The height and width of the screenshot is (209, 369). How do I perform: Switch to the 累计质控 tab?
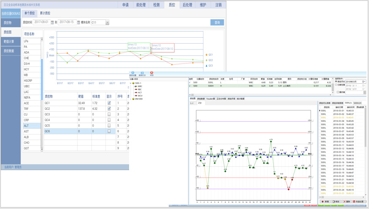pos(45,13)
